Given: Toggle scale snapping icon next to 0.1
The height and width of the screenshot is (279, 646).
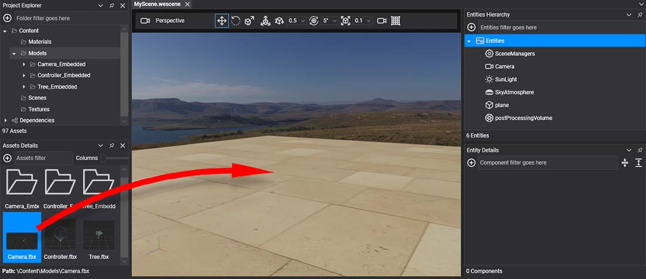Looking at the screenshot, I should pos(345,21).
